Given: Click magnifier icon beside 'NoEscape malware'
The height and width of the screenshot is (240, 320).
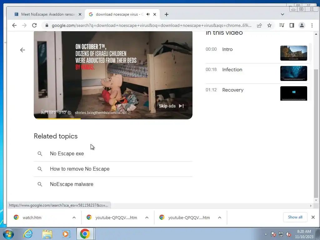Looking at the screenshot, I should click(40, 184).
